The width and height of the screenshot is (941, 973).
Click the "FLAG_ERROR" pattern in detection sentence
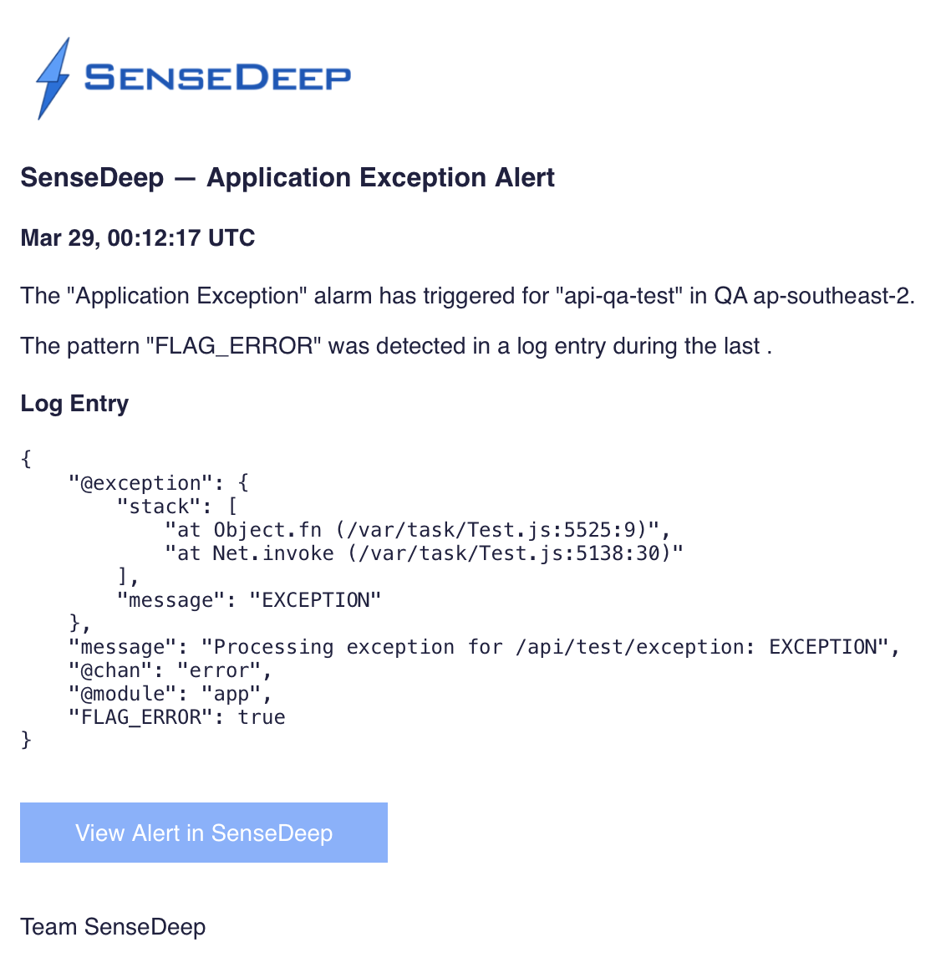point(233,345)
